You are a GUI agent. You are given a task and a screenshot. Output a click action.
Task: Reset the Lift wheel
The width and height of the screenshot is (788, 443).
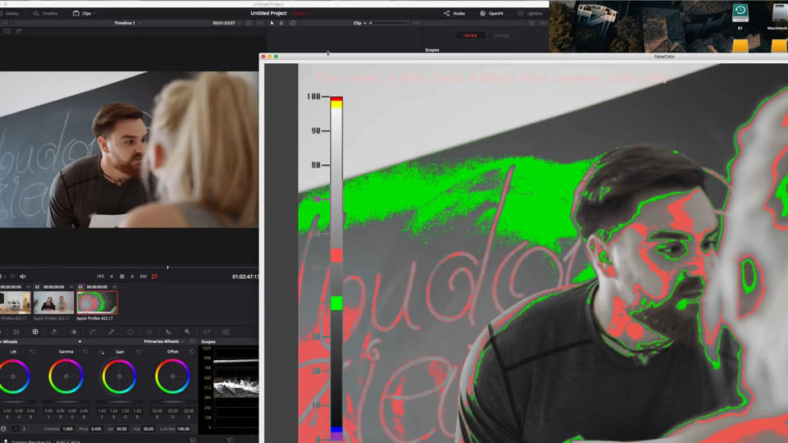32,352
